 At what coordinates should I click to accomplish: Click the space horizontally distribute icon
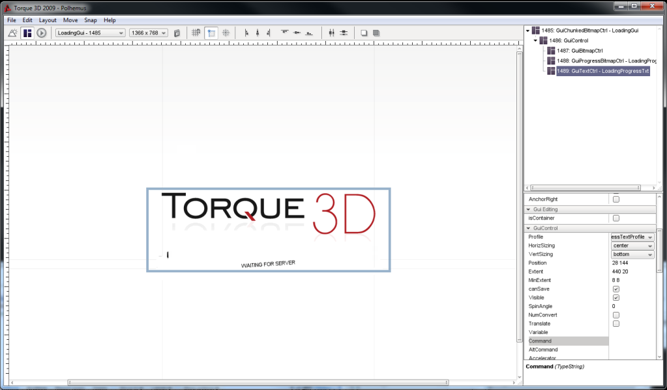point(331,33)
